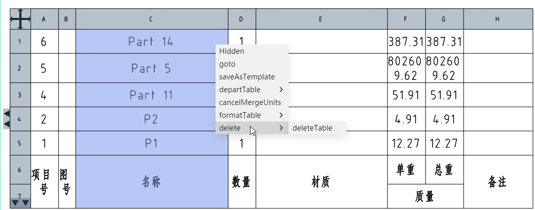
Task: Click the 名称 header cell
Action: coord(152,182)
